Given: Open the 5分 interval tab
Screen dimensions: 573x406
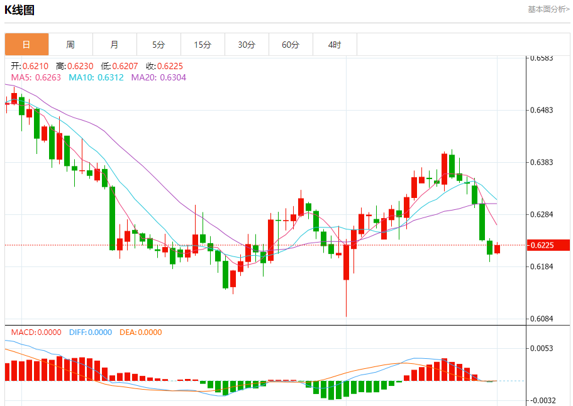Looking at the screenshot, I should (x=159, y=45).
